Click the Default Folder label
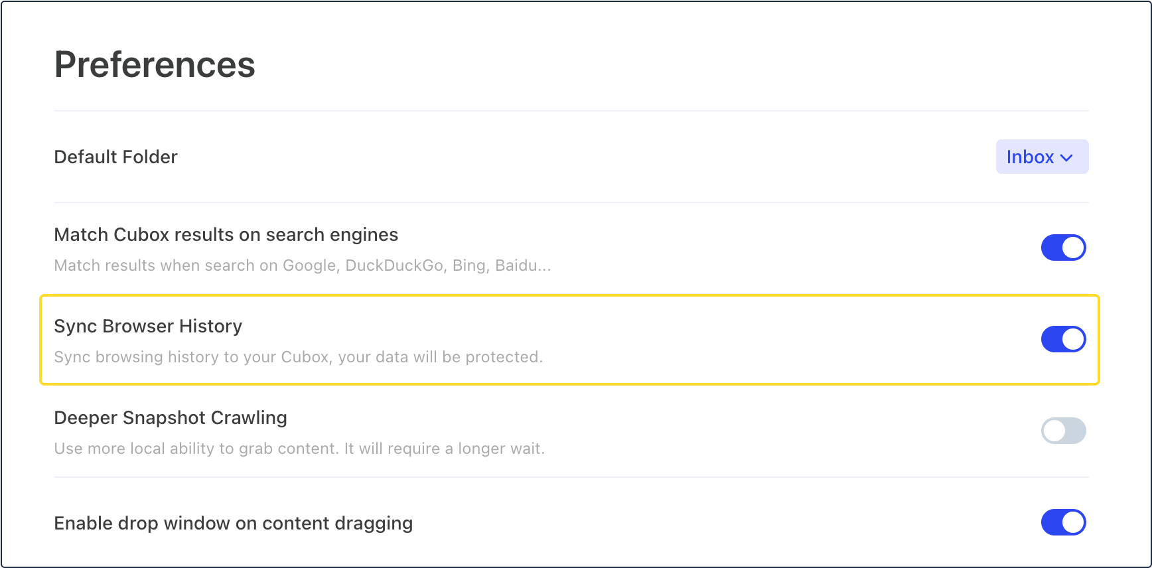 coord(115,157)
